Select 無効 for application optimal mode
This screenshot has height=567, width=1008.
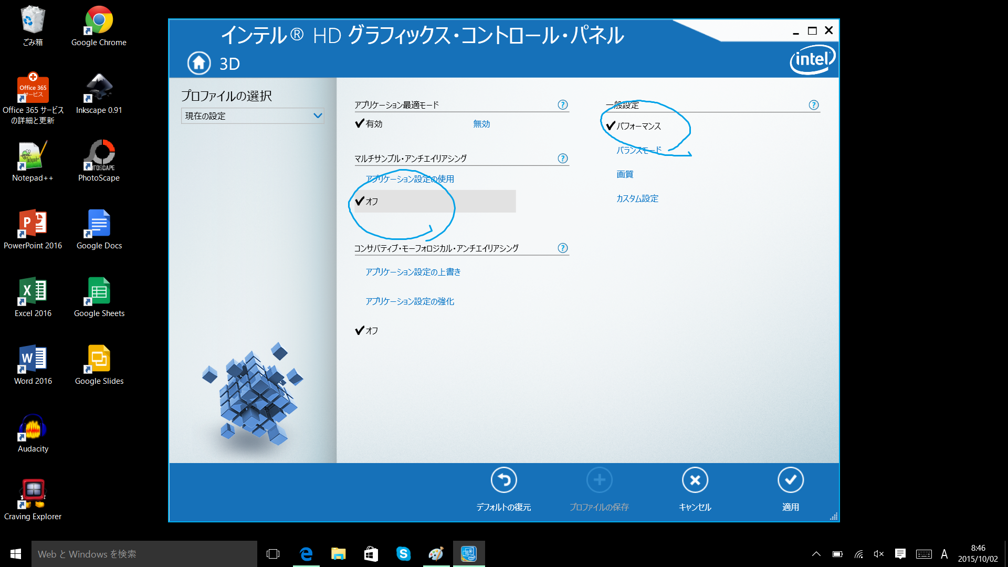point(481,124)
